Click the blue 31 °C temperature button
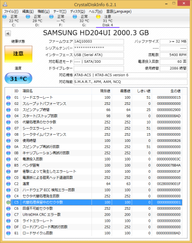The height and width of the screenshot is (243, 192). click(x=18, y=78)
